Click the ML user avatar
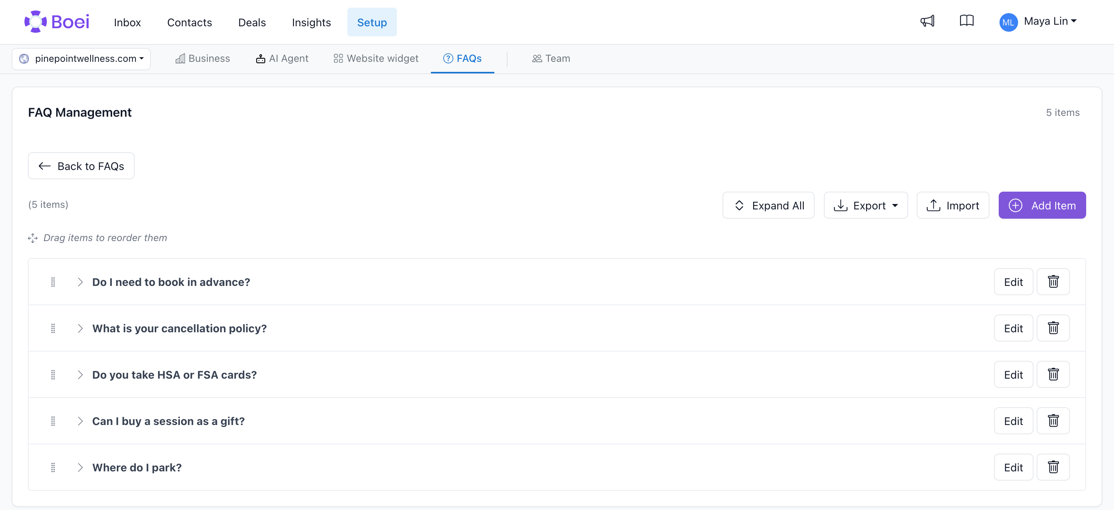Screen dimensions: 1114x510 point(1008,22)
